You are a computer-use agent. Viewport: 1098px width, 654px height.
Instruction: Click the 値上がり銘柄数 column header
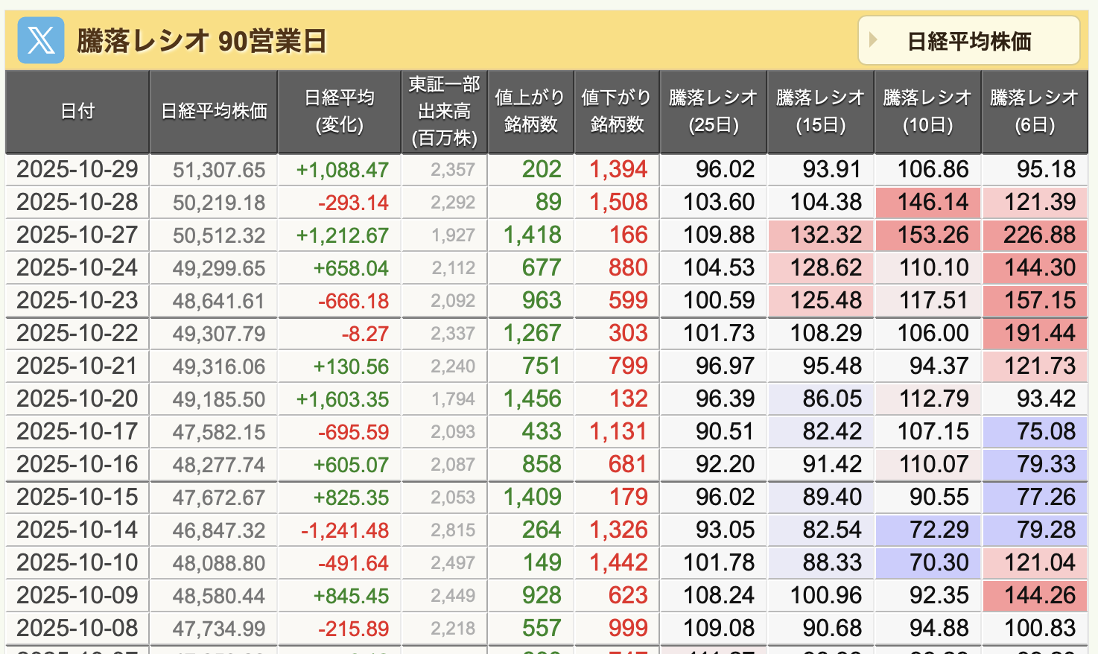coord(530,112)
